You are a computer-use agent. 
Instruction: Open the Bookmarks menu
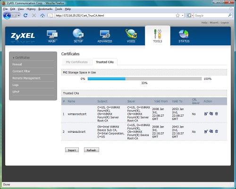(45, 9)
